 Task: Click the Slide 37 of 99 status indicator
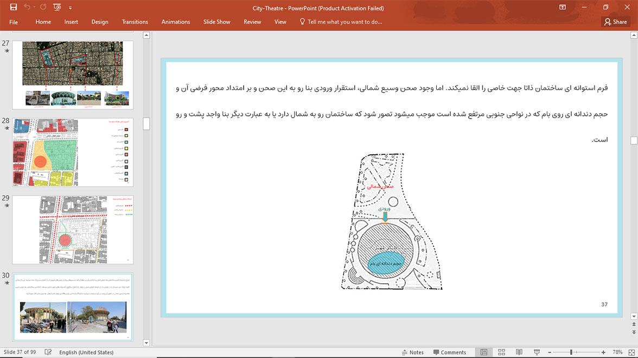(20, 352)
